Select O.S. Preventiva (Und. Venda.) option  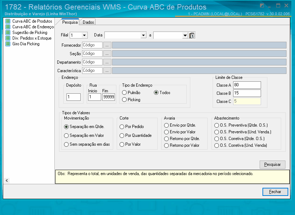217,132
